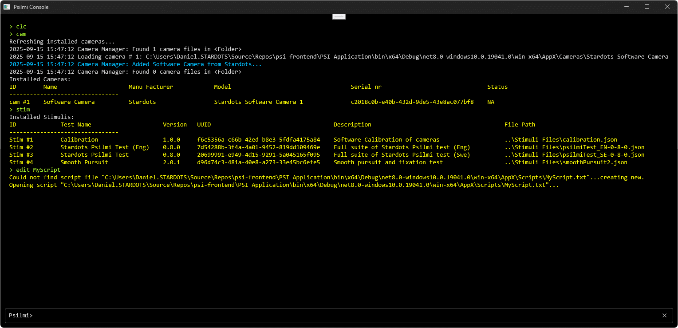The height and width of the screenshot is (328, 678).
Task: Click the 'Manu Facturer' column header
Action: click(x=151, y=87)
